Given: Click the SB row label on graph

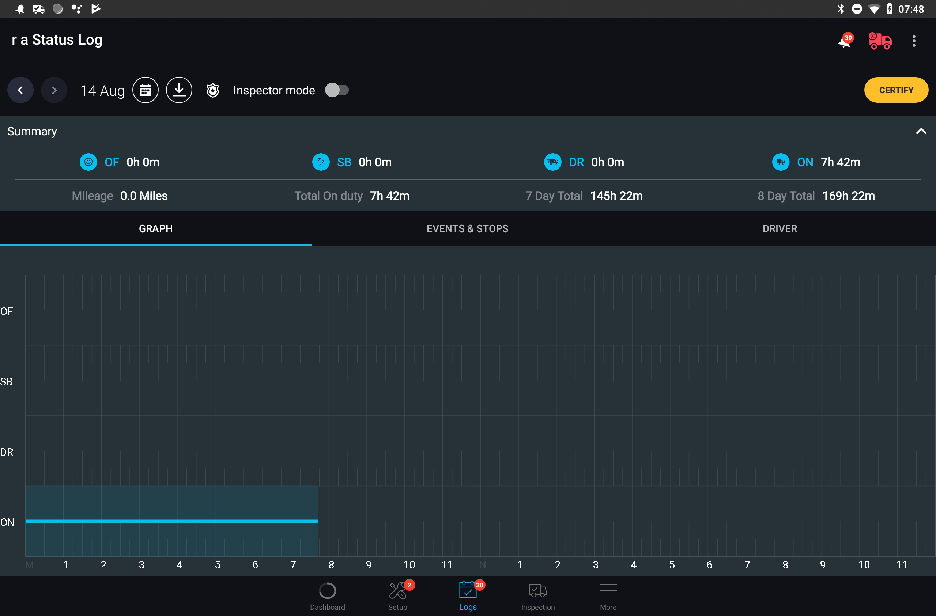Looking at the screenshot, I should [x=6, y=381].
